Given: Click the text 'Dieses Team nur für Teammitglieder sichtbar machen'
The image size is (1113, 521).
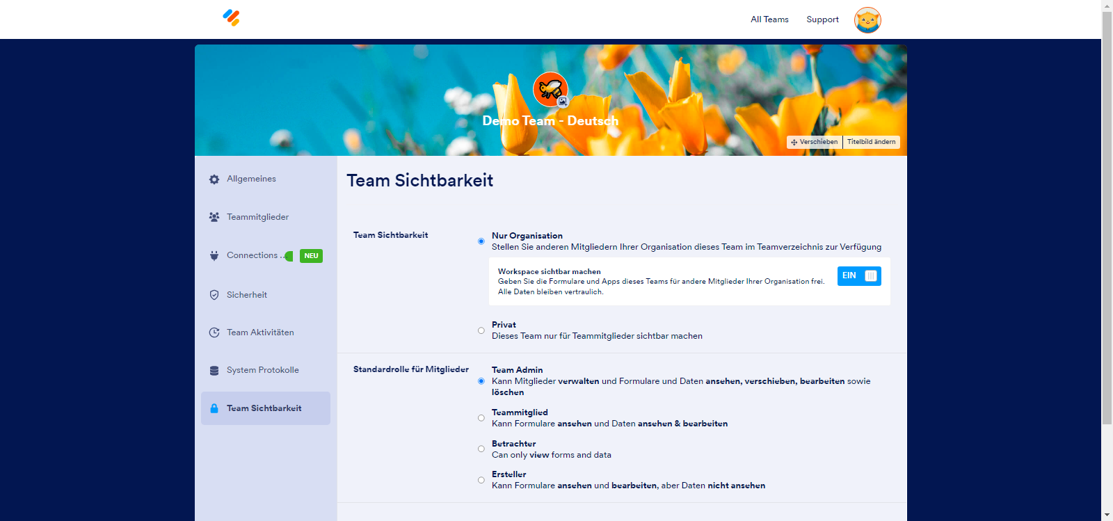Looking at the screenshot, I should point(597,336).
